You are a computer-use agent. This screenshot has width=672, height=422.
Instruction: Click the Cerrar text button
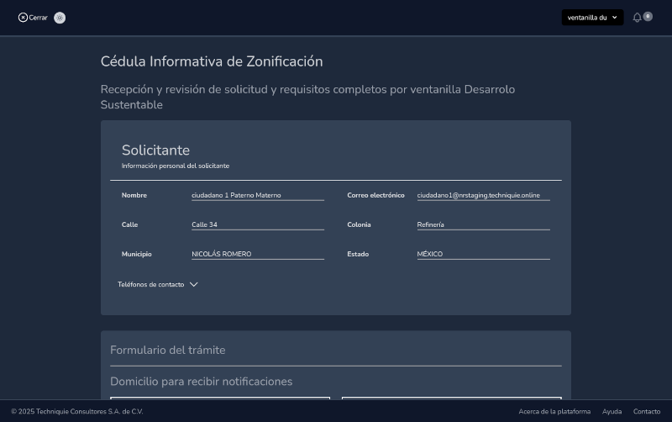39,18
